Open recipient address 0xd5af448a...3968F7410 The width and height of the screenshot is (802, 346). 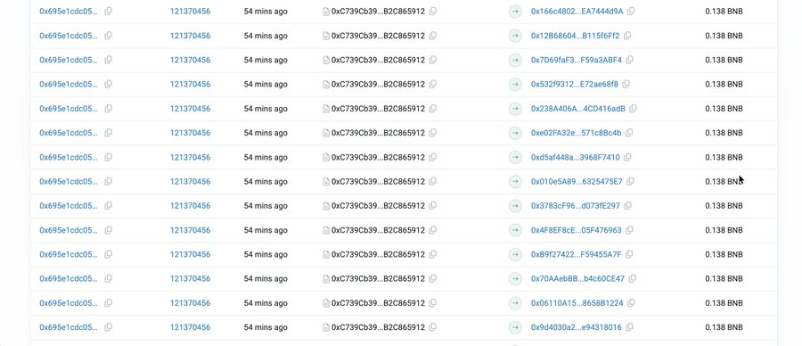[576, 157]
